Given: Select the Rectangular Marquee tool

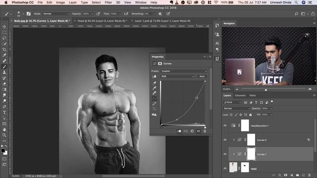Looking at the screenshot, I should (4, 32).
